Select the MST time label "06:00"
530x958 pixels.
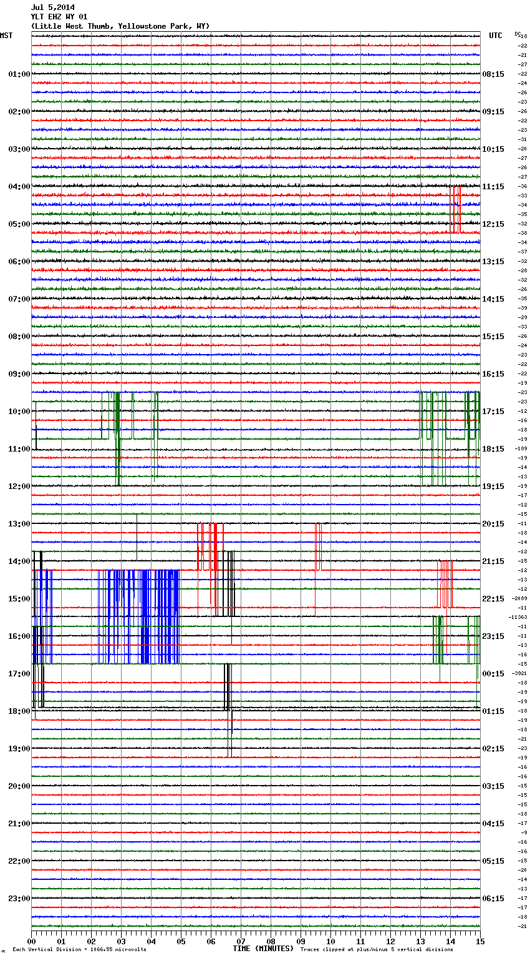pos(19,262)
